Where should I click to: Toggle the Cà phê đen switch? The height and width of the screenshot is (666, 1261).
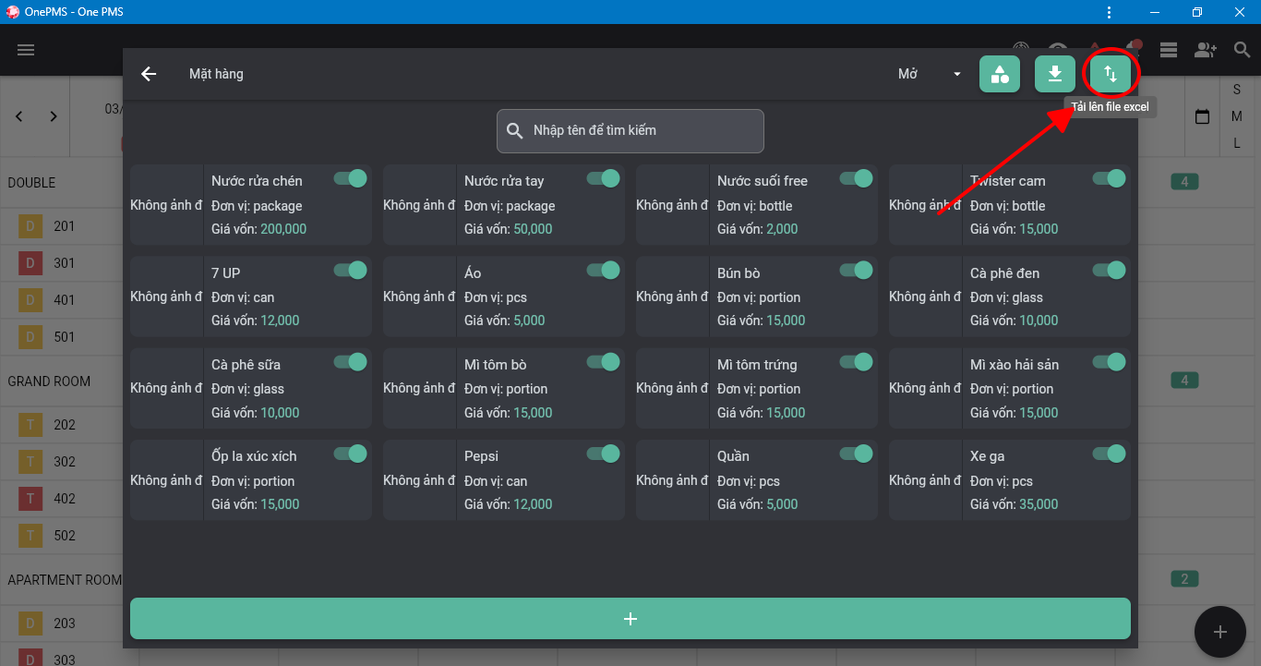click(x=1110, y=270)
